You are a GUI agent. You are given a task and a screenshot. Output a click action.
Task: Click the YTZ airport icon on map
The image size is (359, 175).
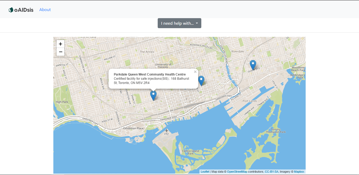click(x=166, y=130)
